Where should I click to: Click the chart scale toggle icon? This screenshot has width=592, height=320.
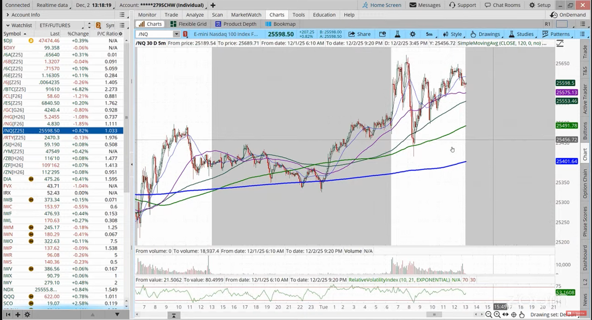(x=560, y=44)
